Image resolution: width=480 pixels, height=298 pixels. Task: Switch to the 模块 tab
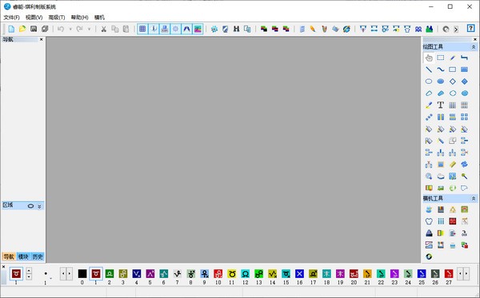pos(23,256)
